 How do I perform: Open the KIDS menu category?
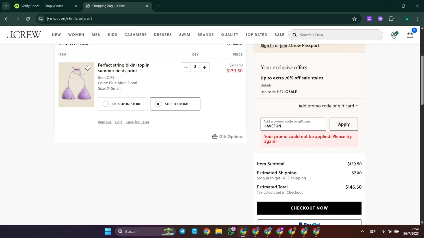[113, 35]
